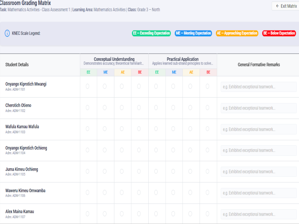The height and width of the screenshot is (224, 299).
Task: Click the Exit Matrix button
Action: (x=286, y=6)
